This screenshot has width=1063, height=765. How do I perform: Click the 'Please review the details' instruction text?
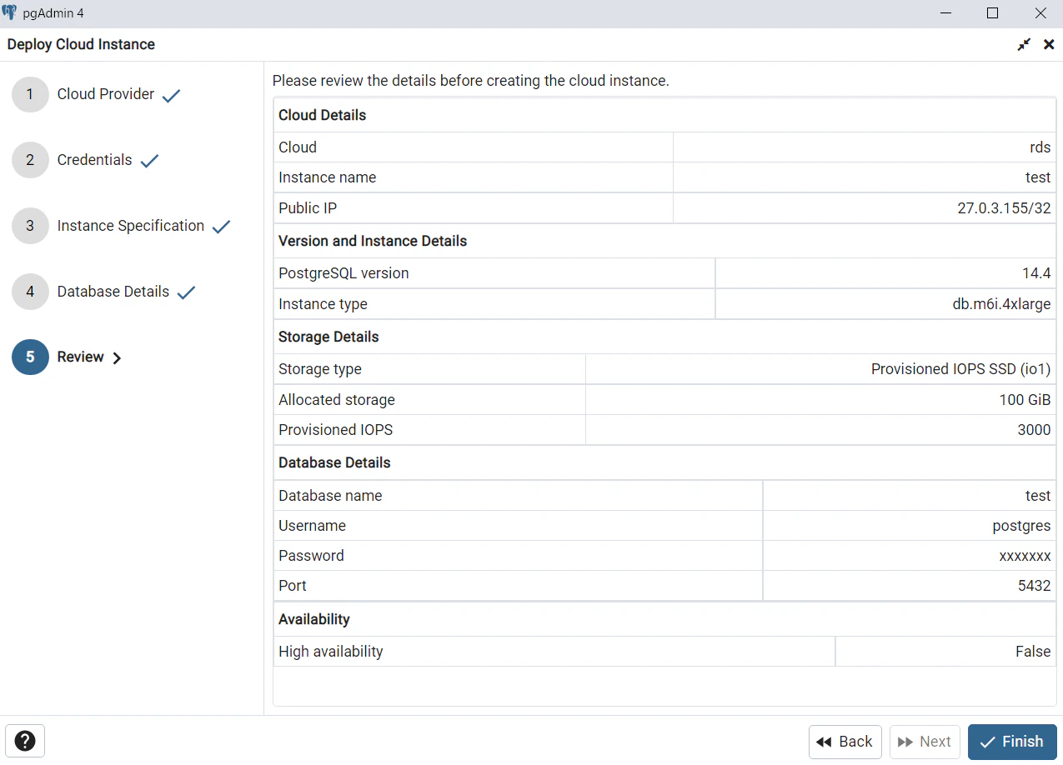click(x=471, y=81)
